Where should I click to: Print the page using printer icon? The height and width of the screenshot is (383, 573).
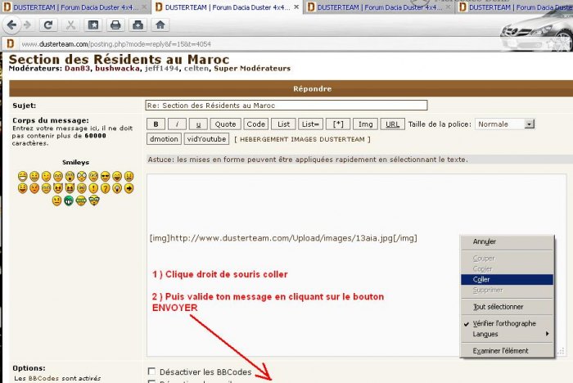coord(115,25)
